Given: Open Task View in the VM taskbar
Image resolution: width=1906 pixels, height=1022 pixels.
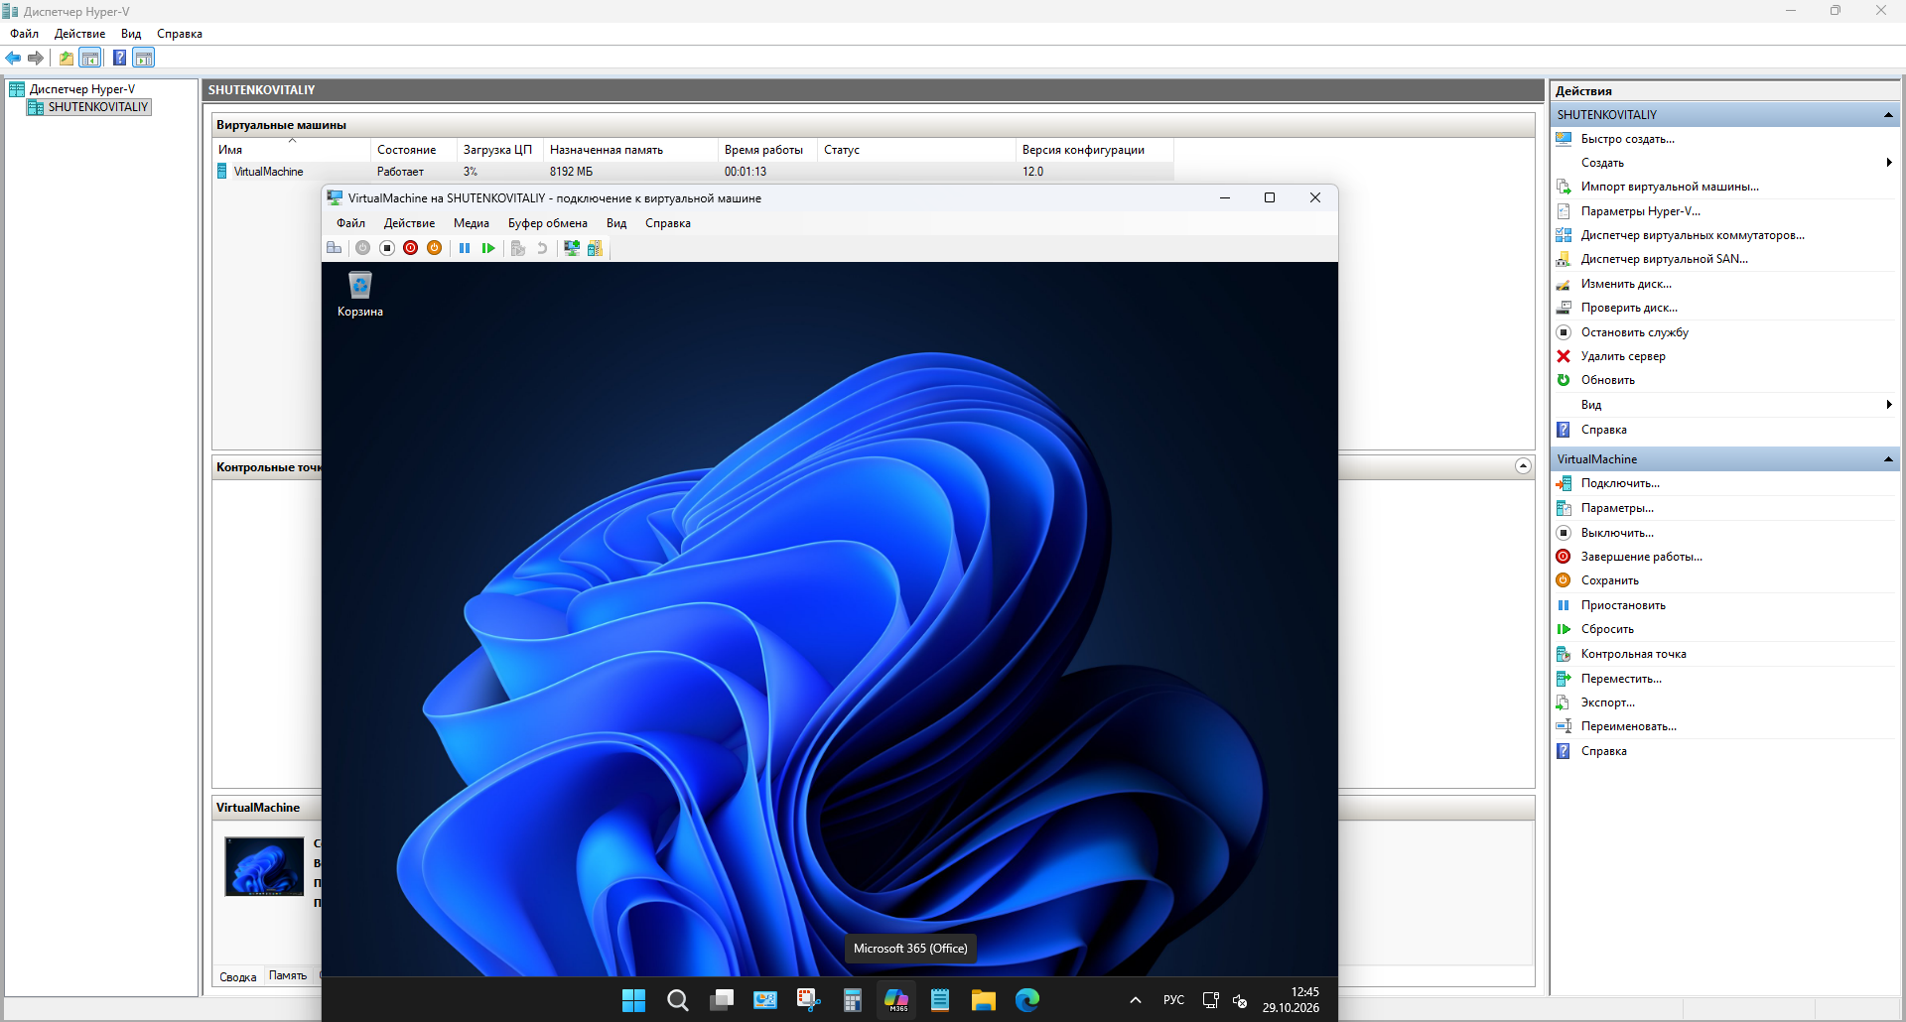Looking at the screenshot, I should 722,1000.
